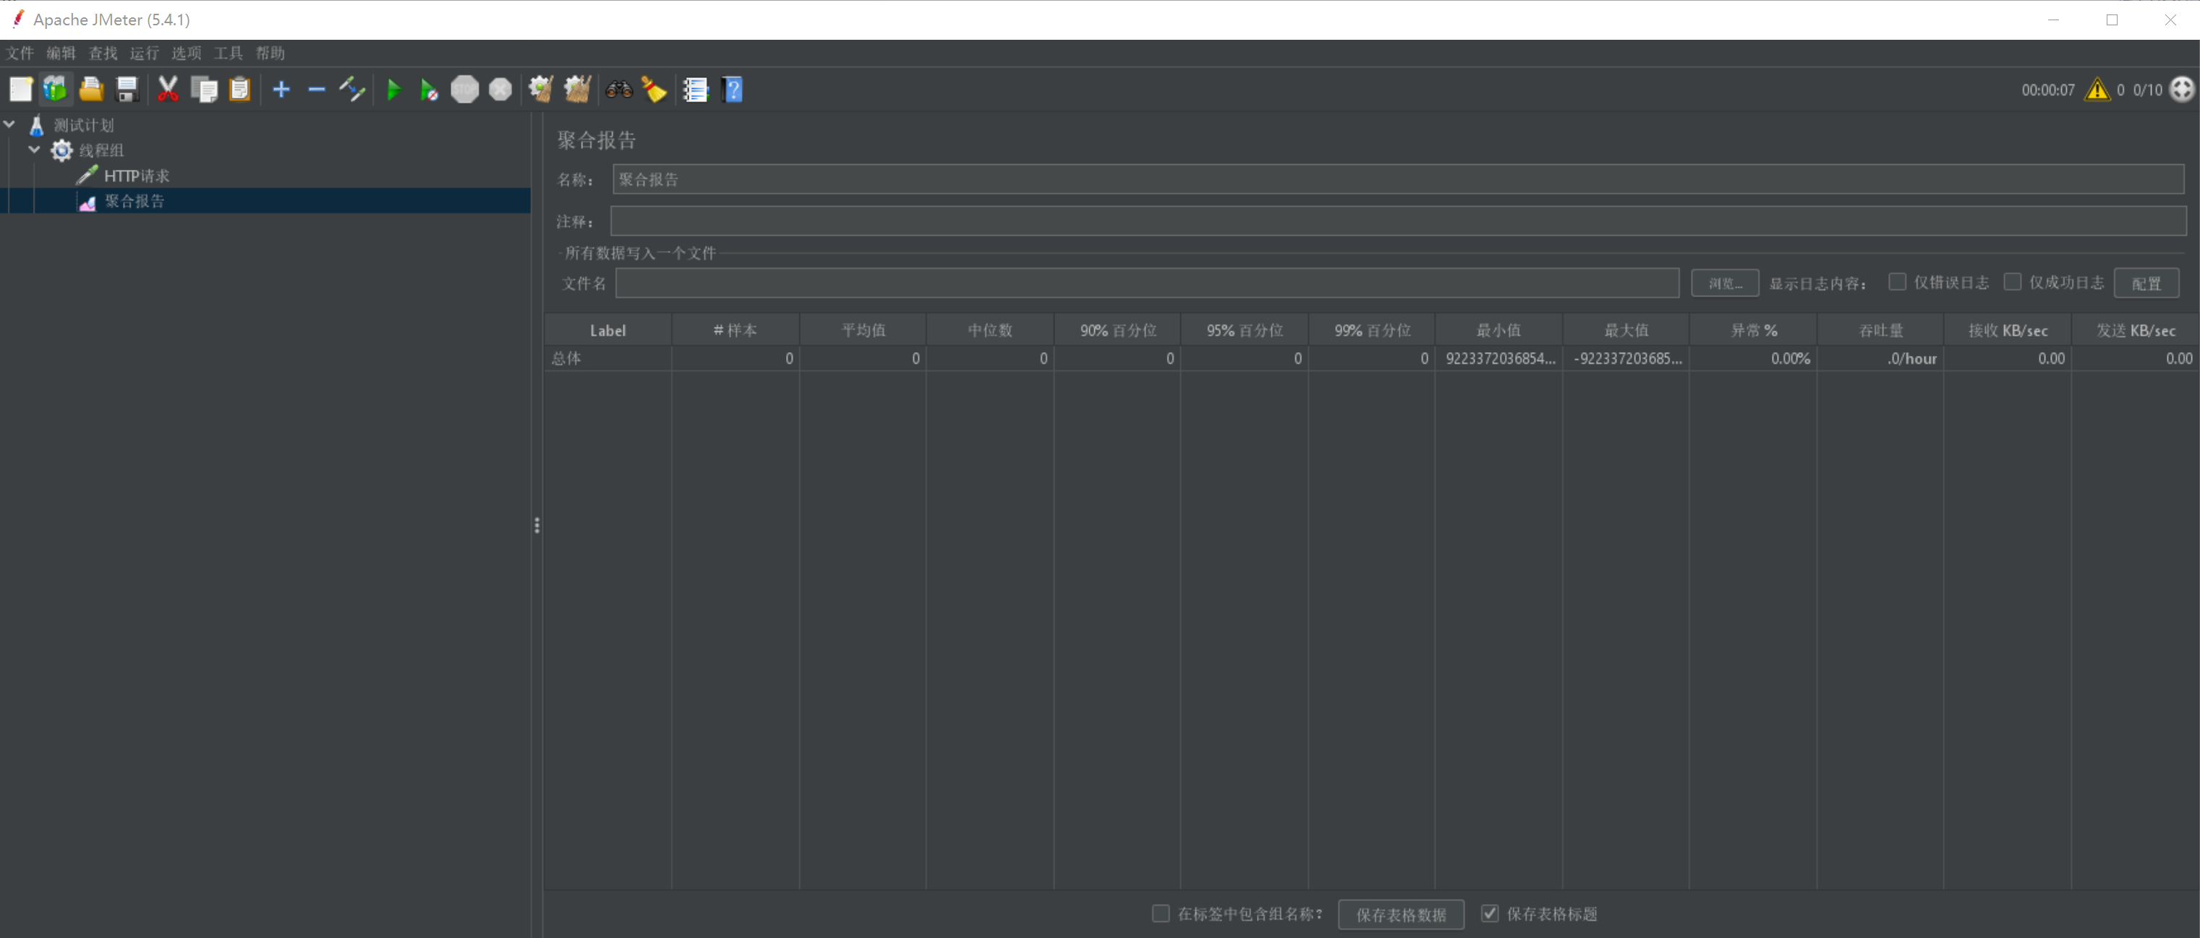Viewport: 2200px width, 938px height.
Task: Open the 编辑 menu
Action: click(x=61, y=53)
